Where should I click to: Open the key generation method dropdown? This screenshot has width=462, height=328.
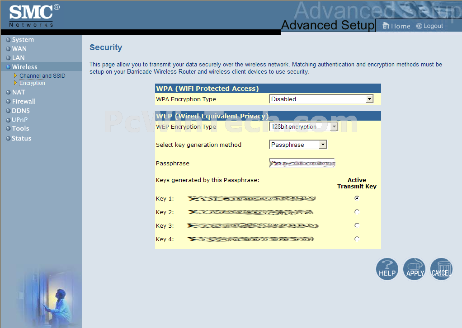(298, 145)
